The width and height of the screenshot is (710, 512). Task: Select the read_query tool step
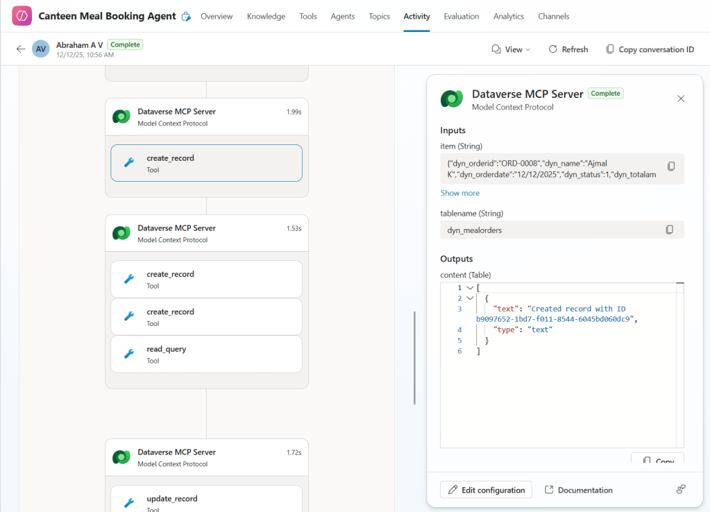click(206, 354)
